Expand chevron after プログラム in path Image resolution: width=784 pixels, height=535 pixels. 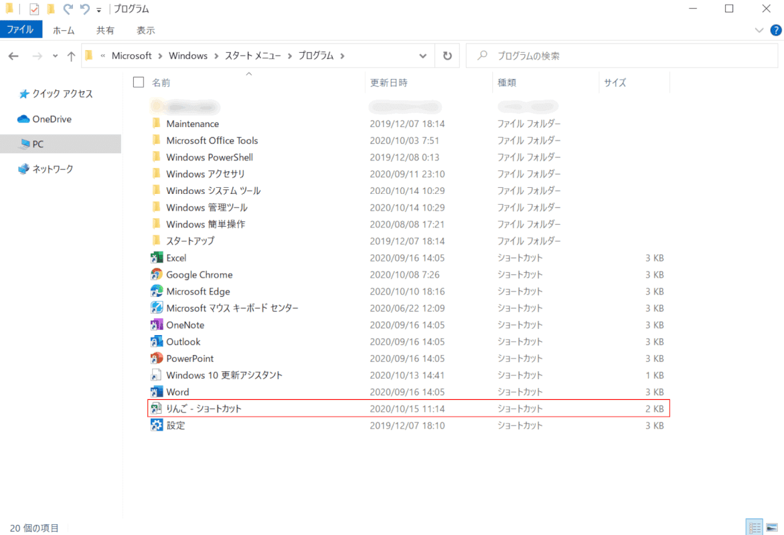tap(343, 56)
